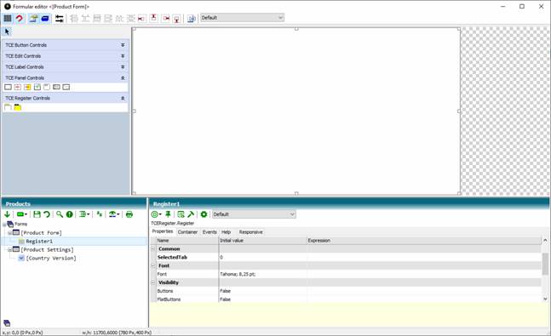Open the Default dropdown in top toolbar
The image size is (551, 336).
click(x=242, y=18)
